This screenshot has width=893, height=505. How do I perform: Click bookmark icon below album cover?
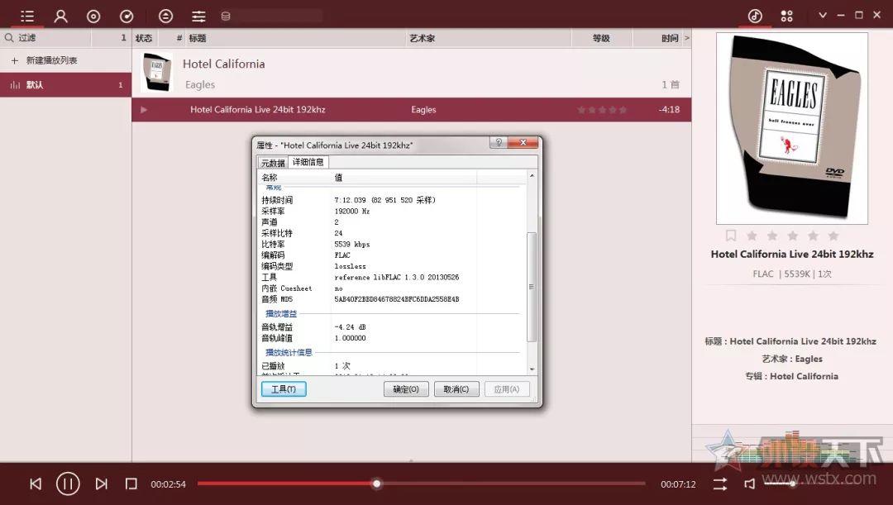coord(731,235)
